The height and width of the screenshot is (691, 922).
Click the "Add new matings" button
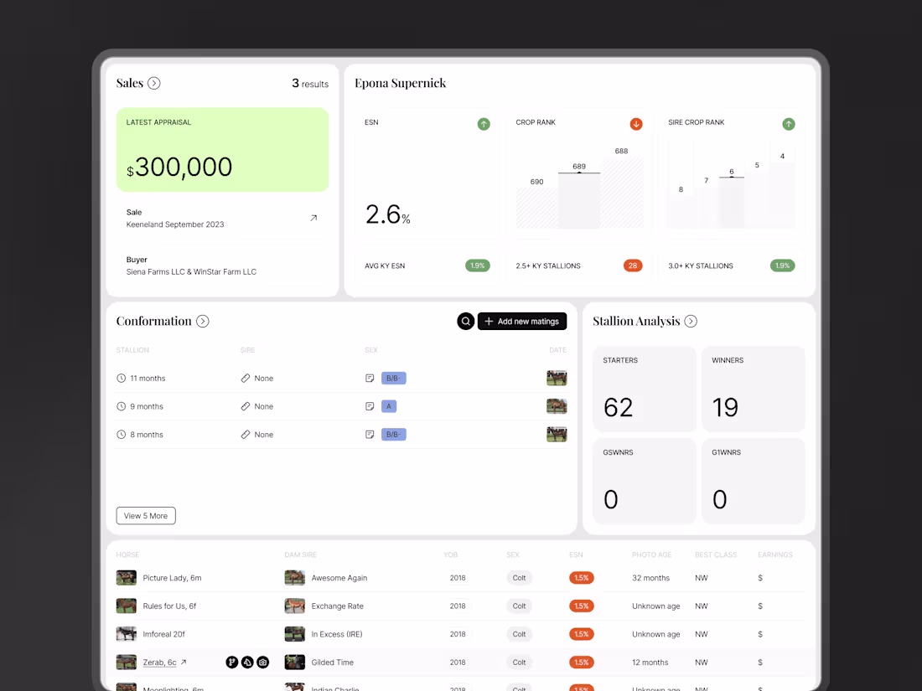[522, 321]
